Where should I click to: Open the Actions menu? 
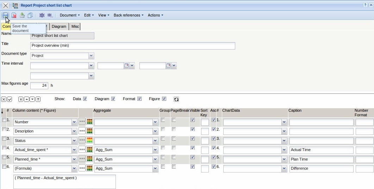tap(155, 15)
